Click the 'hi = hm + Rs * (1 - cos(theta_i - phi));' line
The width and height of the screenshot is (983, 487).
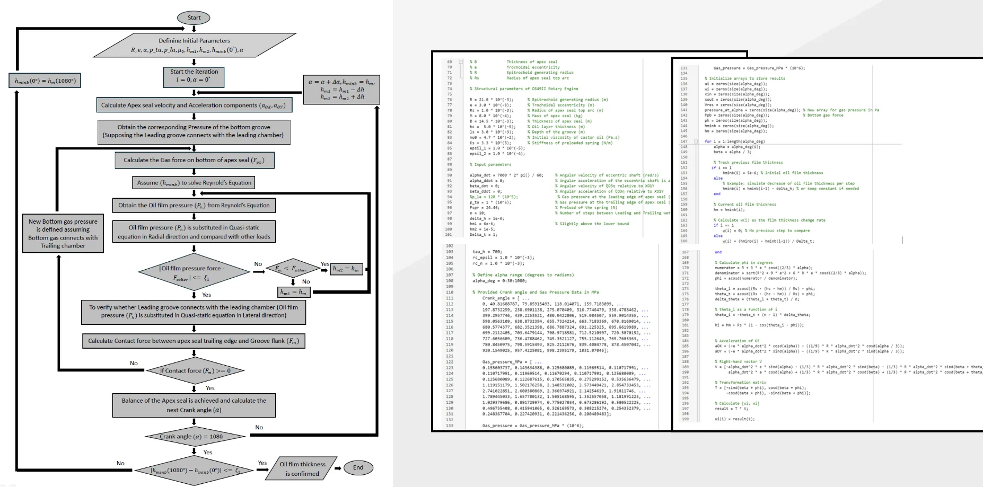pyautogui.click(x=759, y=325)
